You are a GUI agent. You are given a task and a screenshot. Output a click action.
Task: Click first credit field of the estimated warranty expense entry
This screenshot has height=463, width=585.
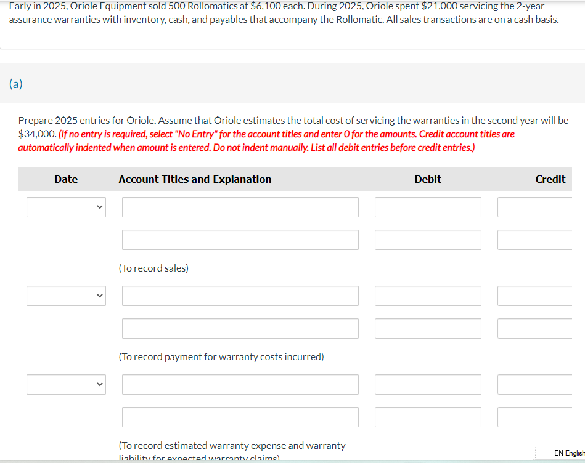click(x=534, y=384)
